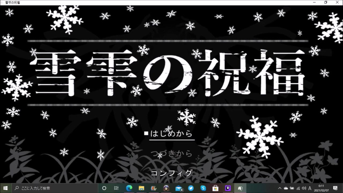
Task: Minimize the 雪雫の祝福 game window
Action: click(x=314, y=3)
